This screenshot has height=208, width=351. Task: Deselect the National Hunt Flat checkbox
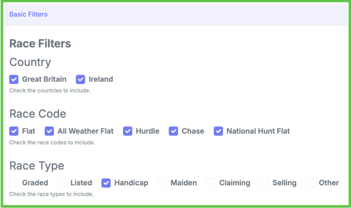click(218, 131)
